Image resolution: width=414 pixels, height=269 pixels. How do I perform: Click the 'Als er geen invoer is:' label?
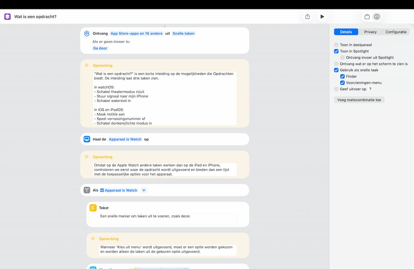111,42
